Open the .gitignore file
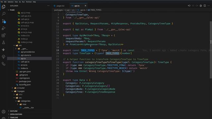Screen dimensions: 212x119 24,75
